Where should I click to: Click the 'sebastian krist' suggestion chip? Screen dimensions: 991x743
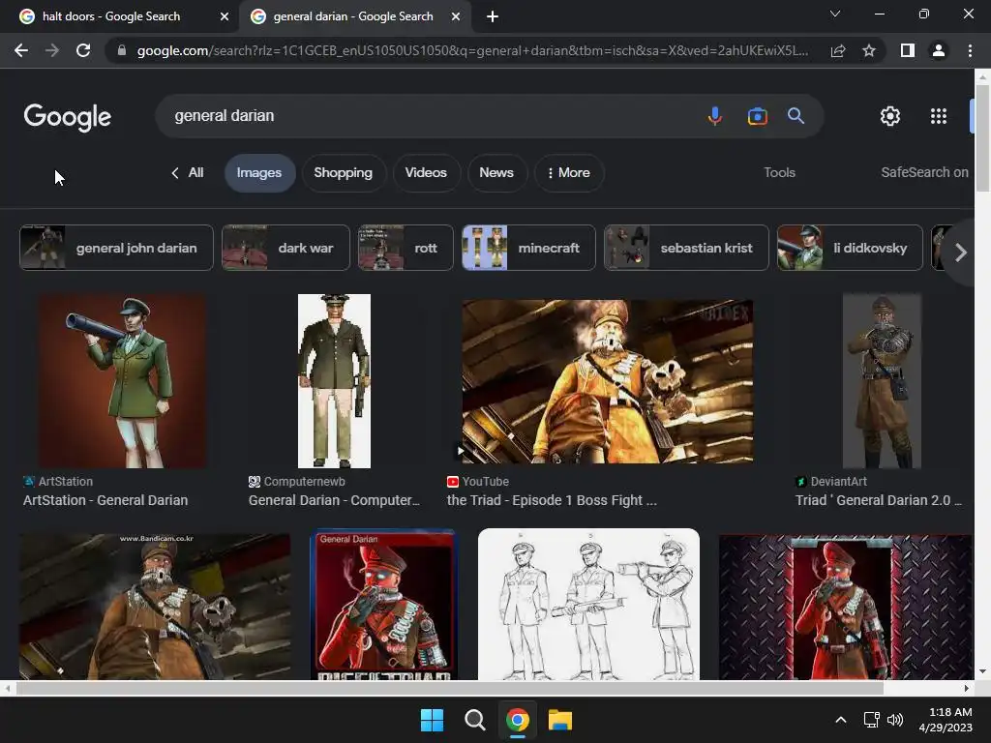point(686,248)
